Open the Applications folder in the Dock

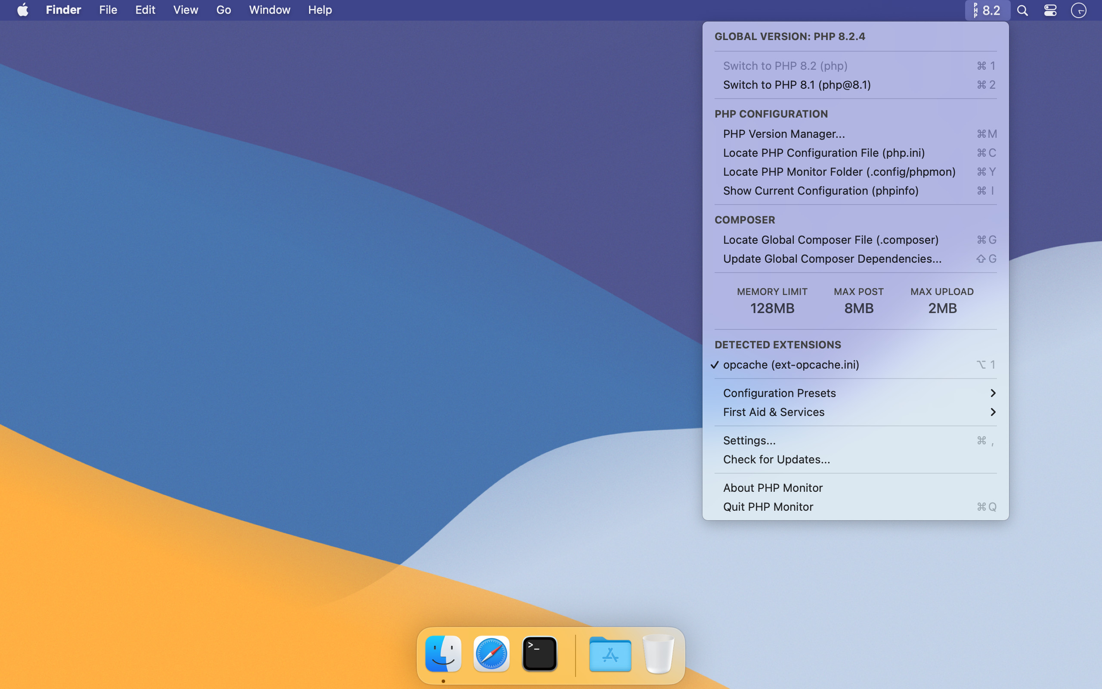click(610, 654)
